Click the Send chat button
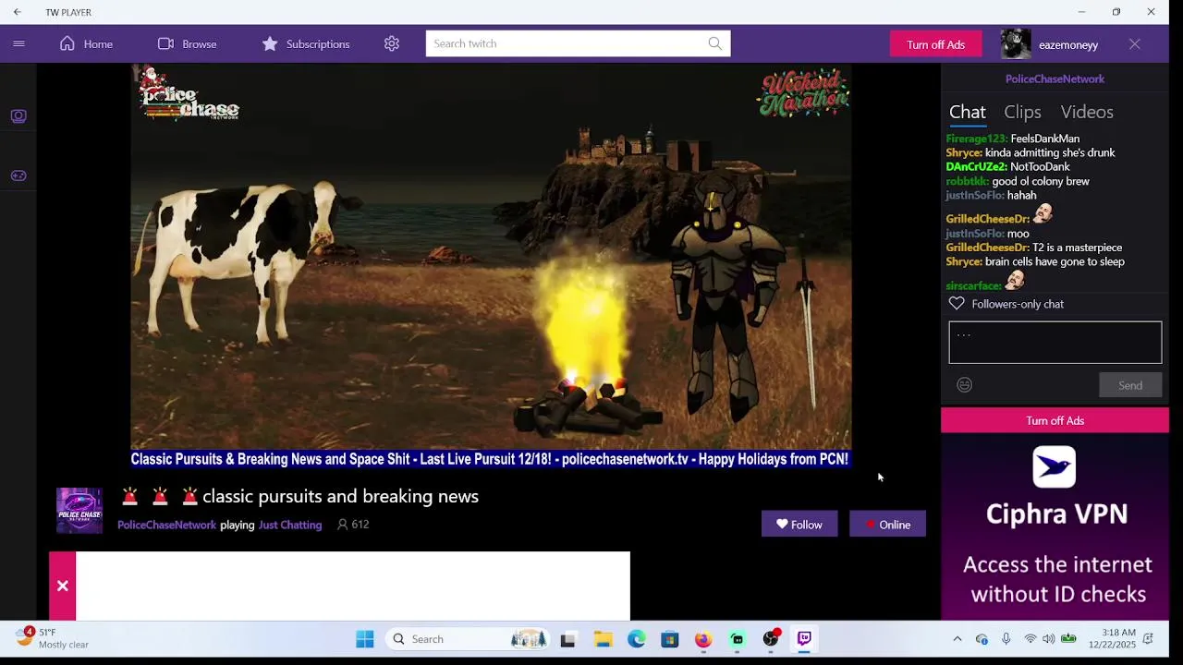 [1130, 385]
